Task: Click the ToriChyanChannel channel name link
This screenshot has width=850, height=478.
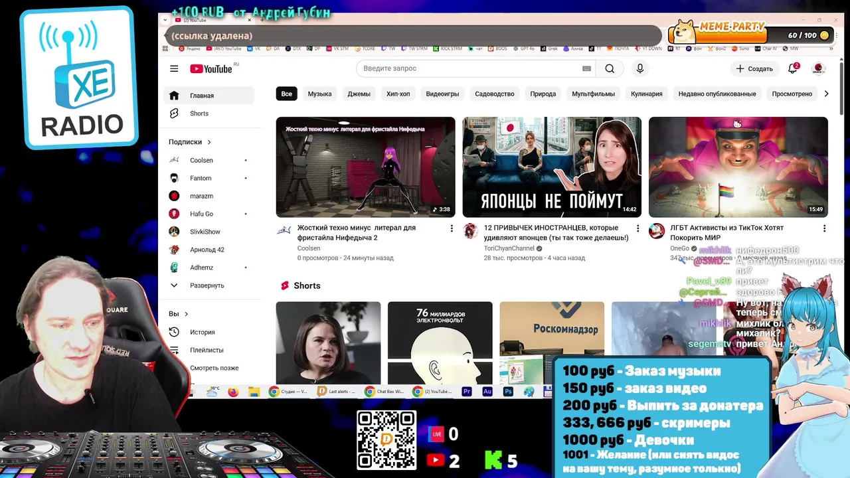Action: 509,248
